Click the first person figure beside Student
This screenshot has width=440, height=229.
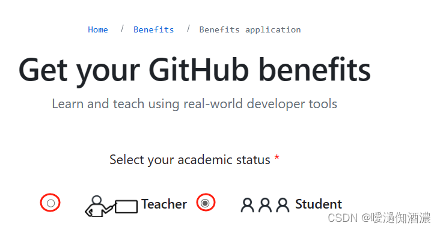point(247,205)
